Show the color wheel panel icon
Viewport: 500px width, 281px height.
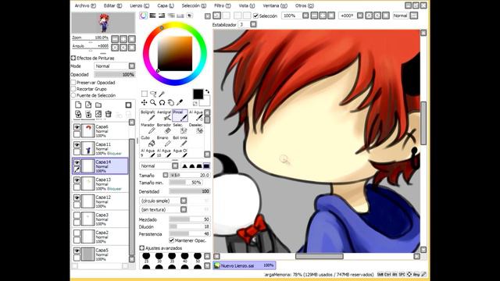pos(144,16)
